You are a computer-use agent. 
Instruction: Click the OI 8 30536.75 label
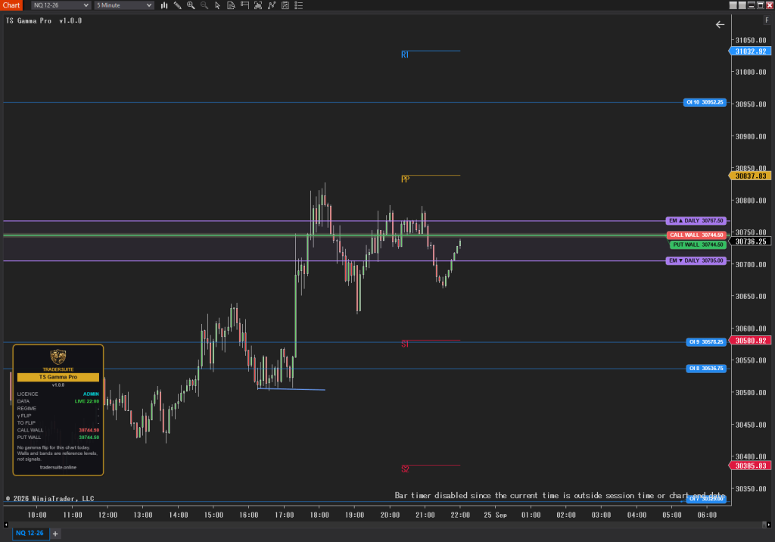(x=706, y=369)
